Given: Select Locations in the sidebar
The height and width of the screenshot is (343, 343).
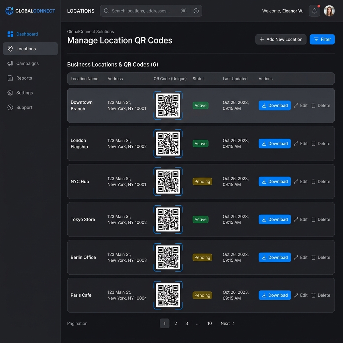Looking at the screenshot, I should (x=30, y=49).
